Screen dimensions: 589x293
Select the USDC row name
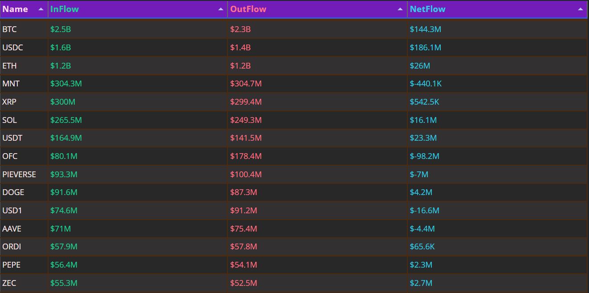pos(13,48)
